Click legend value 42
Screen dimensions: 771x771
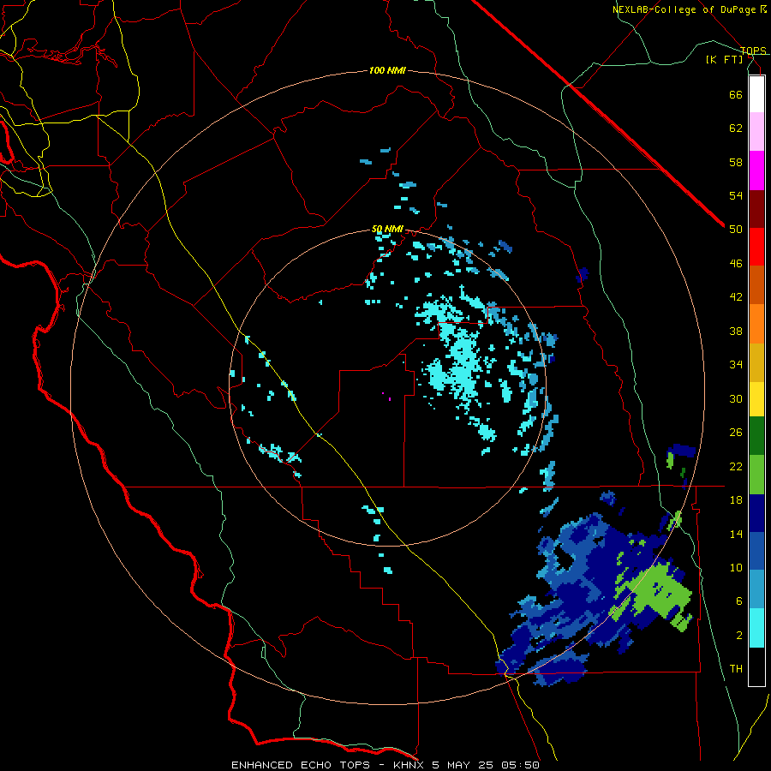click(x=736, y=297)
